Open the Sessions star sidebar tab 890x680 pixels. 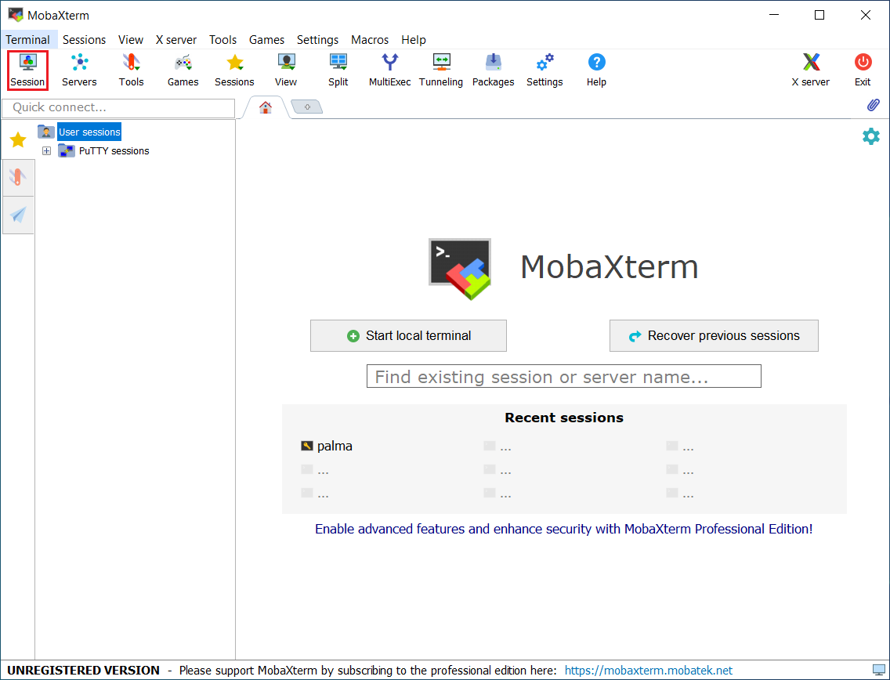pyautogui.click(x=18, y=139)
